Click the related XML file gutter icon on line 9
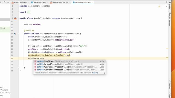The image size is (175, 98). point(15,18)
